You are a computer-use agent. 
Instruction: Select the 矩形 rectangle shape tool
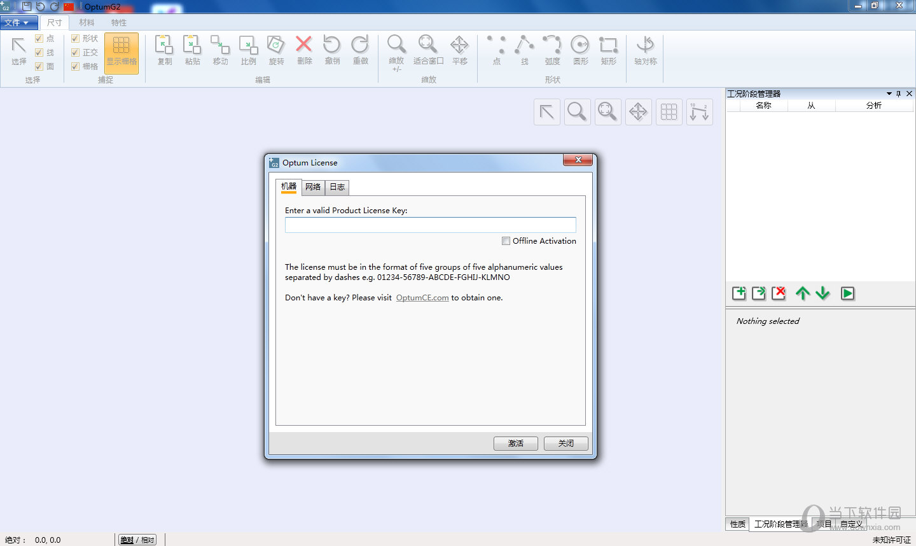point(609,51)
